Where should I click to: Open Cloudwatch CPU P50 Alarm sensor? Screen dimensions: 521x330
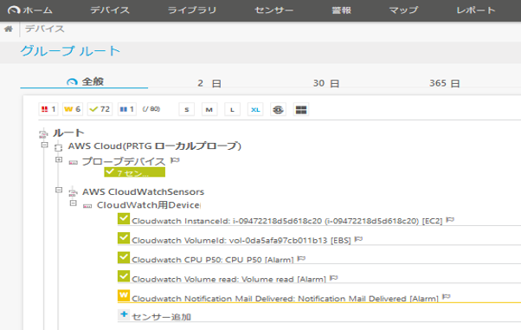tap(213, 260)
